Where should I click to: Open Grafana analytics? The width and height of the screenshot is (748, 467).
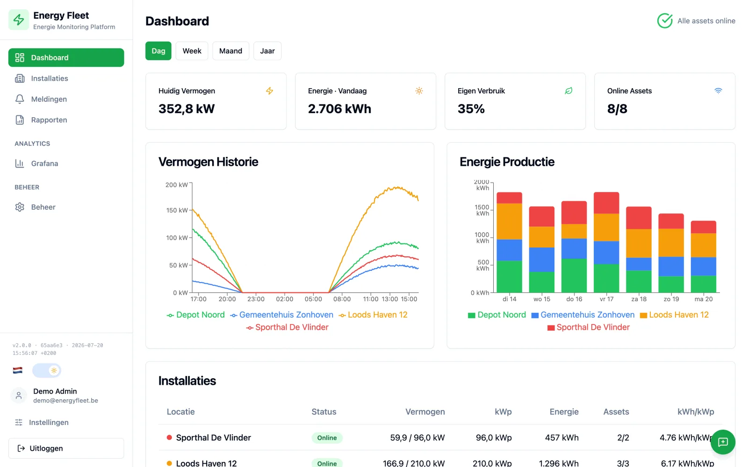coord(66,163)
